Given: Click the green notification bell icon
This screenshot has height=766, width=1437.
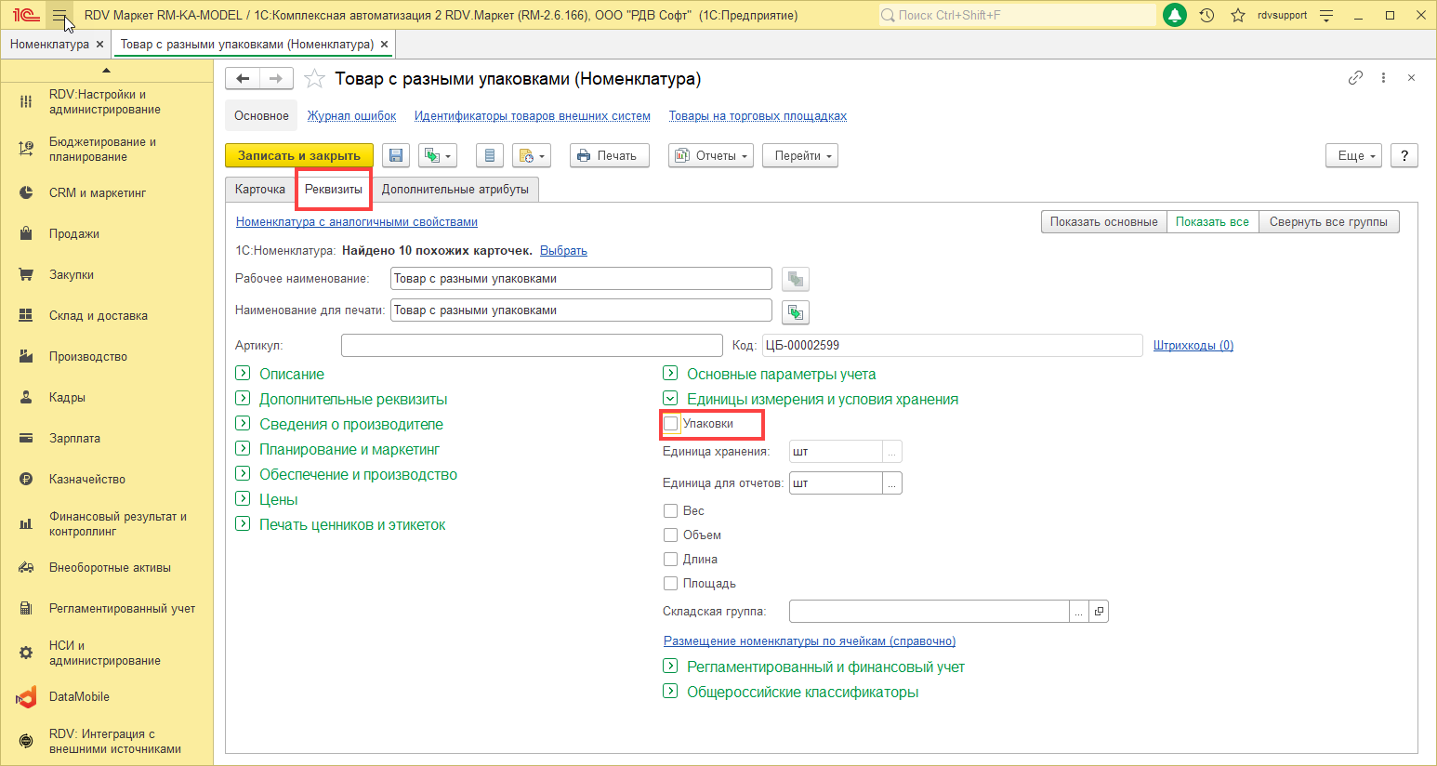Looking at the screenshot, I should (x=1175, y=15).
